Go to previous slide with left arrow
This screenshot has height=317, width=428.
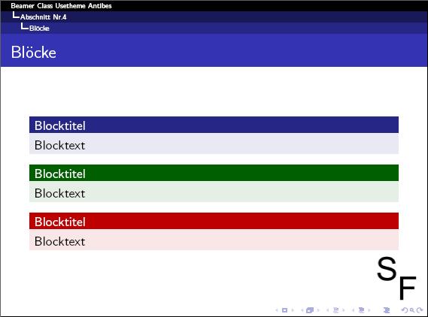coord(277,310)
